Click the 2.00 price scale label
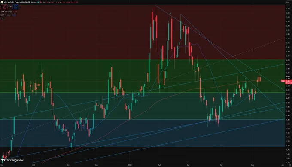Screen dimensions: 292x167 click(288, 103)
